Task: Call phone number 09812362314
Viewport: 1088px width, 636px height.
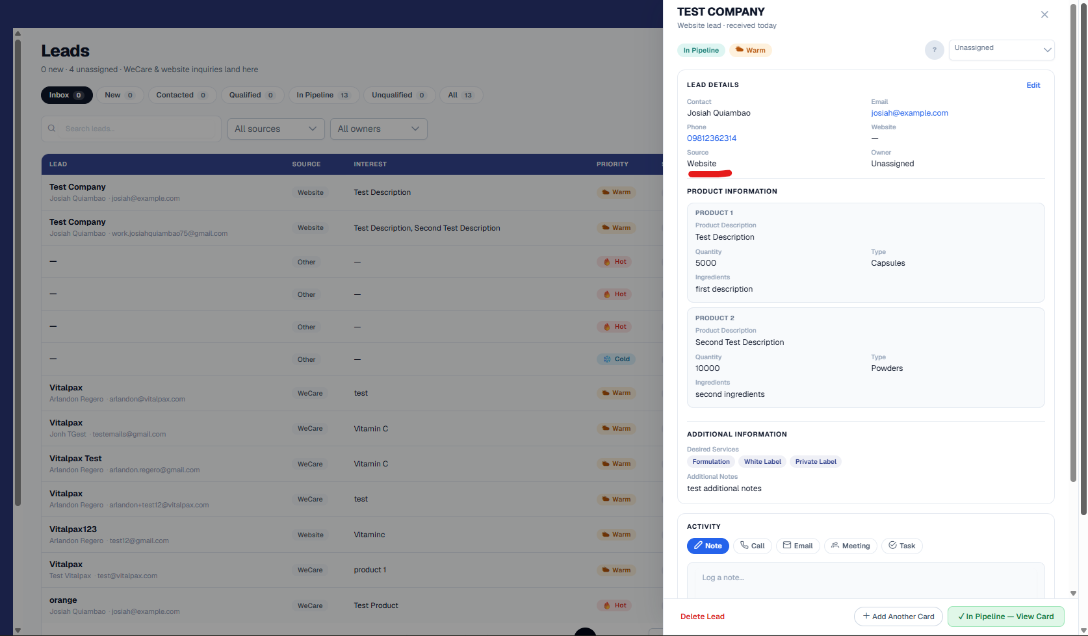Action: (x=712, y=138)
